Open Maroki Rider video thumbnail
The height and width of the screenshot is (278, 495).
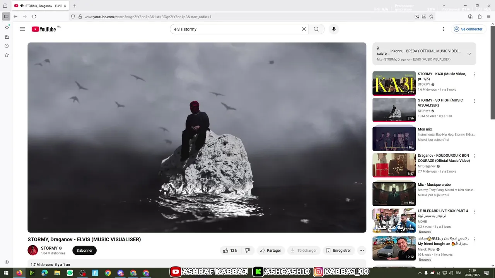coord(394,248)
